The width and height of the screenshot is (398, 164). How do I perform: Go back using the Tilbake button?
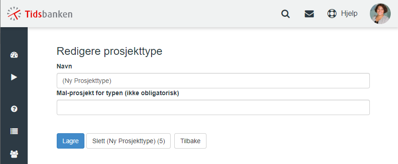click(190, 141)
